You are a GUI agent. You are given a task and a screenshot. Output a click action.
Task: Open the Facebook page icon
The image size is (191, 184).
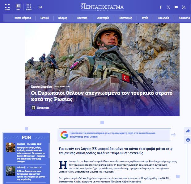[161, 7]
